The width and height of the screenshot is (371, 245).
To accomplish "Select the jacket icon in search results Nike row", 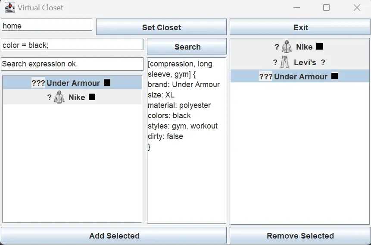I will (x=59, y=97).
